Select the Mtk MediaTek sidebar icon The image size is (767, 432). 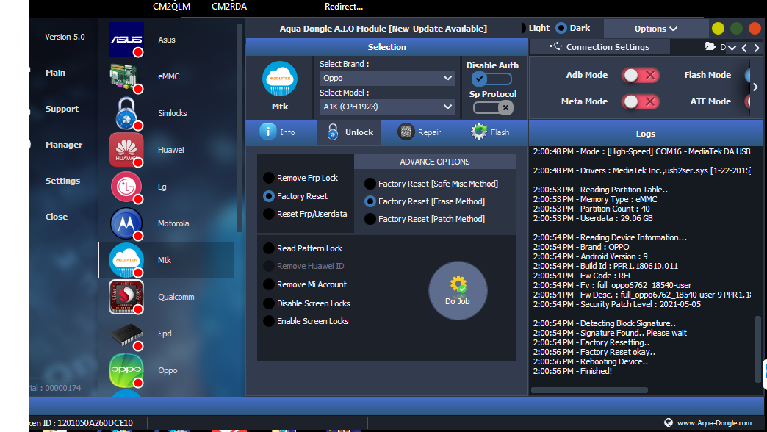(x=126, y=260)
